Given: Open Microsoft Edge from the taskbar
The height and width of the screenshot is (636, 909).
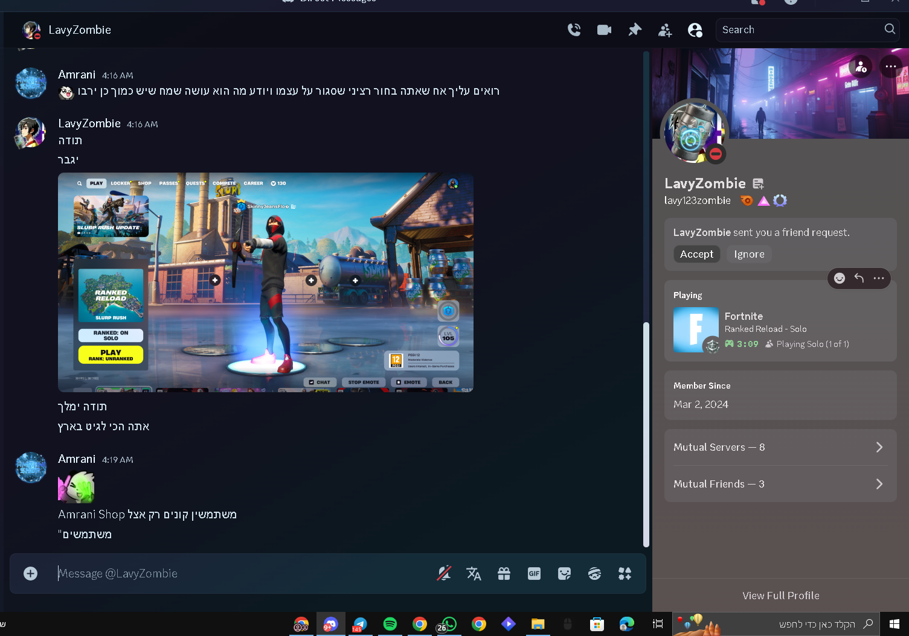Looking at the screenshot, I should 627,624.
